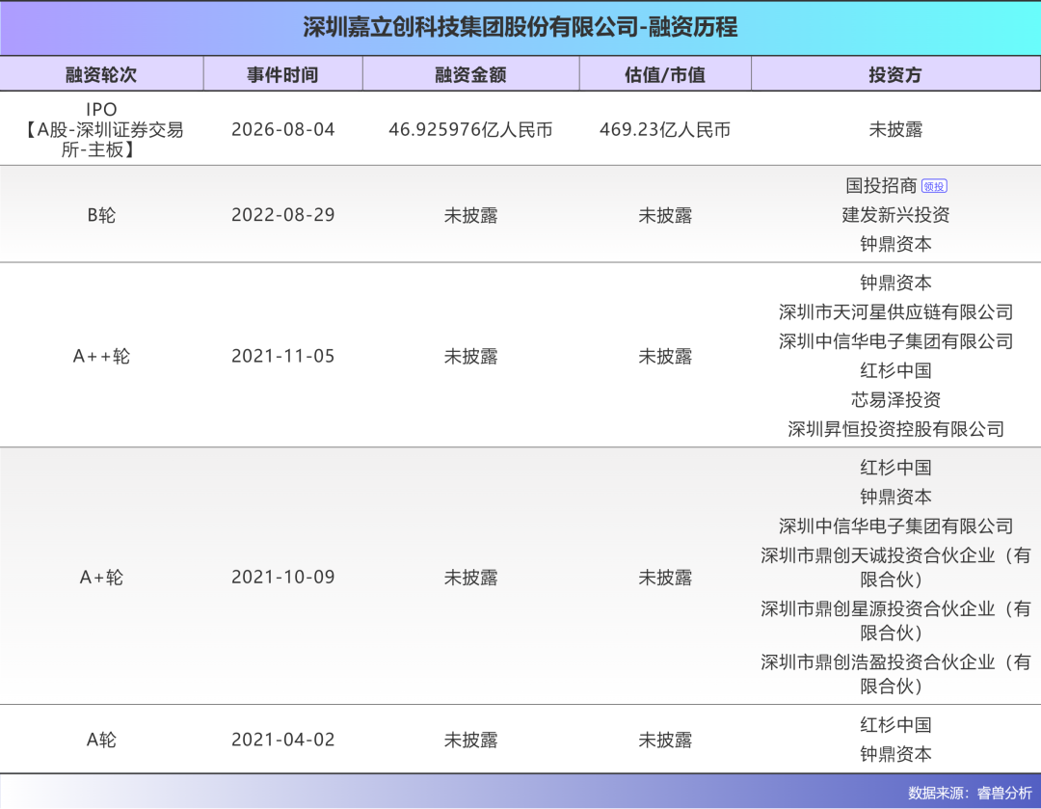This screenshot has height=809, width=1041.
Task: Open investor 深圳市天河星供应链有限公司
Action: pos(895,312)
